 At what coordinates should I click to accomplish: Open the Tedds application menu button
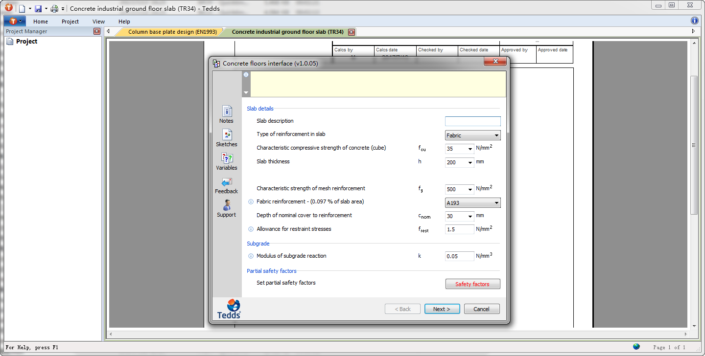tap(15, 22)
